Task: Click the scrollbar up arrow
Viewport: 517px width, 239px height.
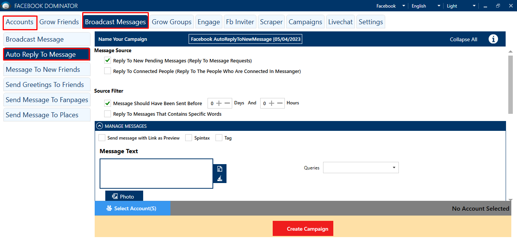Action: [x=510, y=51]
